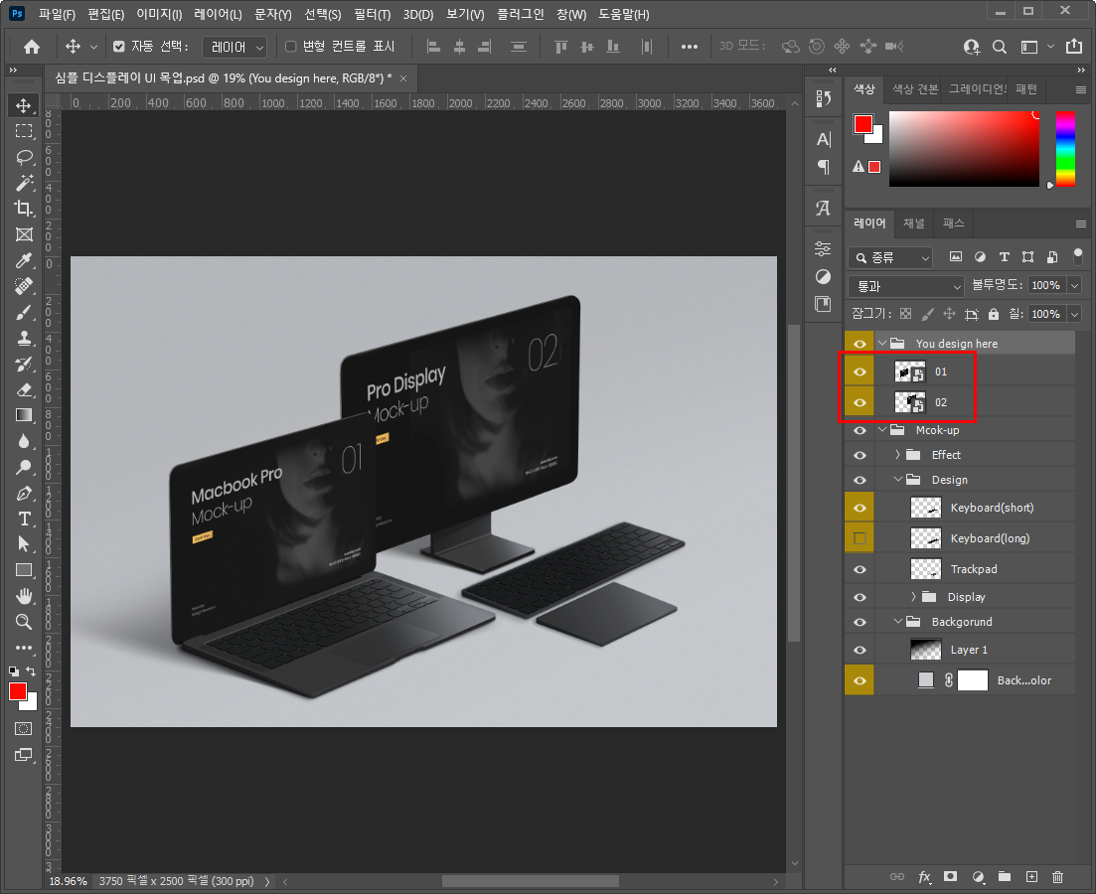1096x894 pixels.
Task: Toggle the auto-select checkbox
Action: 119,46
